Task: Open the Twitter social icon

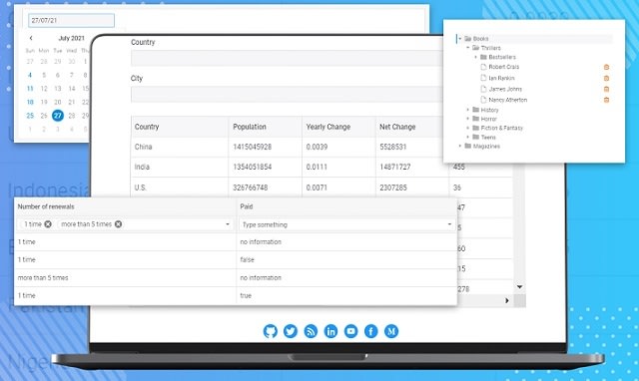Action: (x=291, y=331)
